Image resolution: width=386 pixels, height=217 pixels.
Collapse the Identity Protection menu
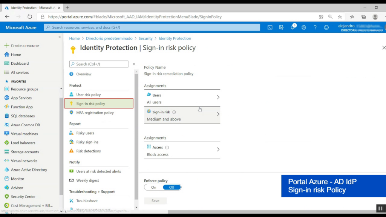point(134,64)
